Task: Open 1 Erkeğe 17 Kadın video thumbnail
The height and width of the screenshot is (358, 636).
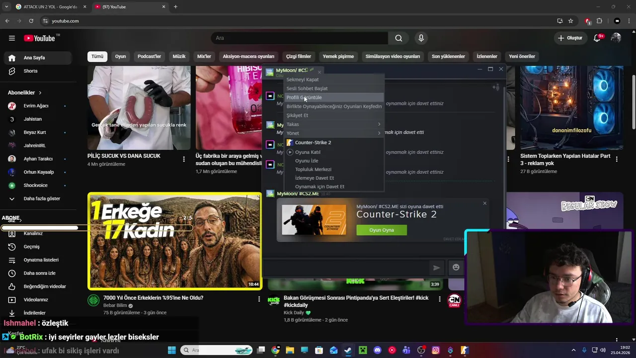Action: tap(174, 241)
